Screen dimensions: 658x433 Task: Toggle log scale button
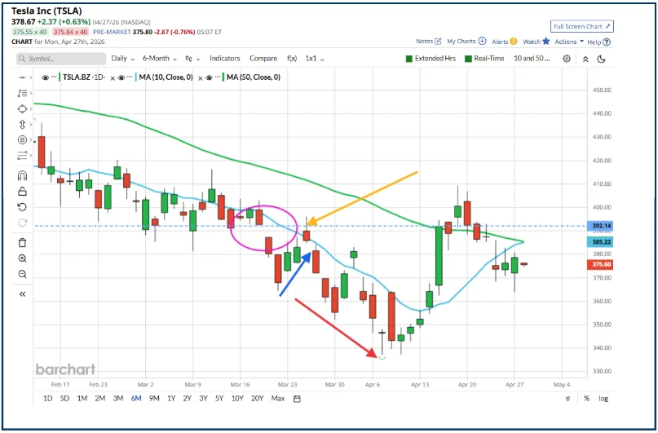tap(603, 399)
